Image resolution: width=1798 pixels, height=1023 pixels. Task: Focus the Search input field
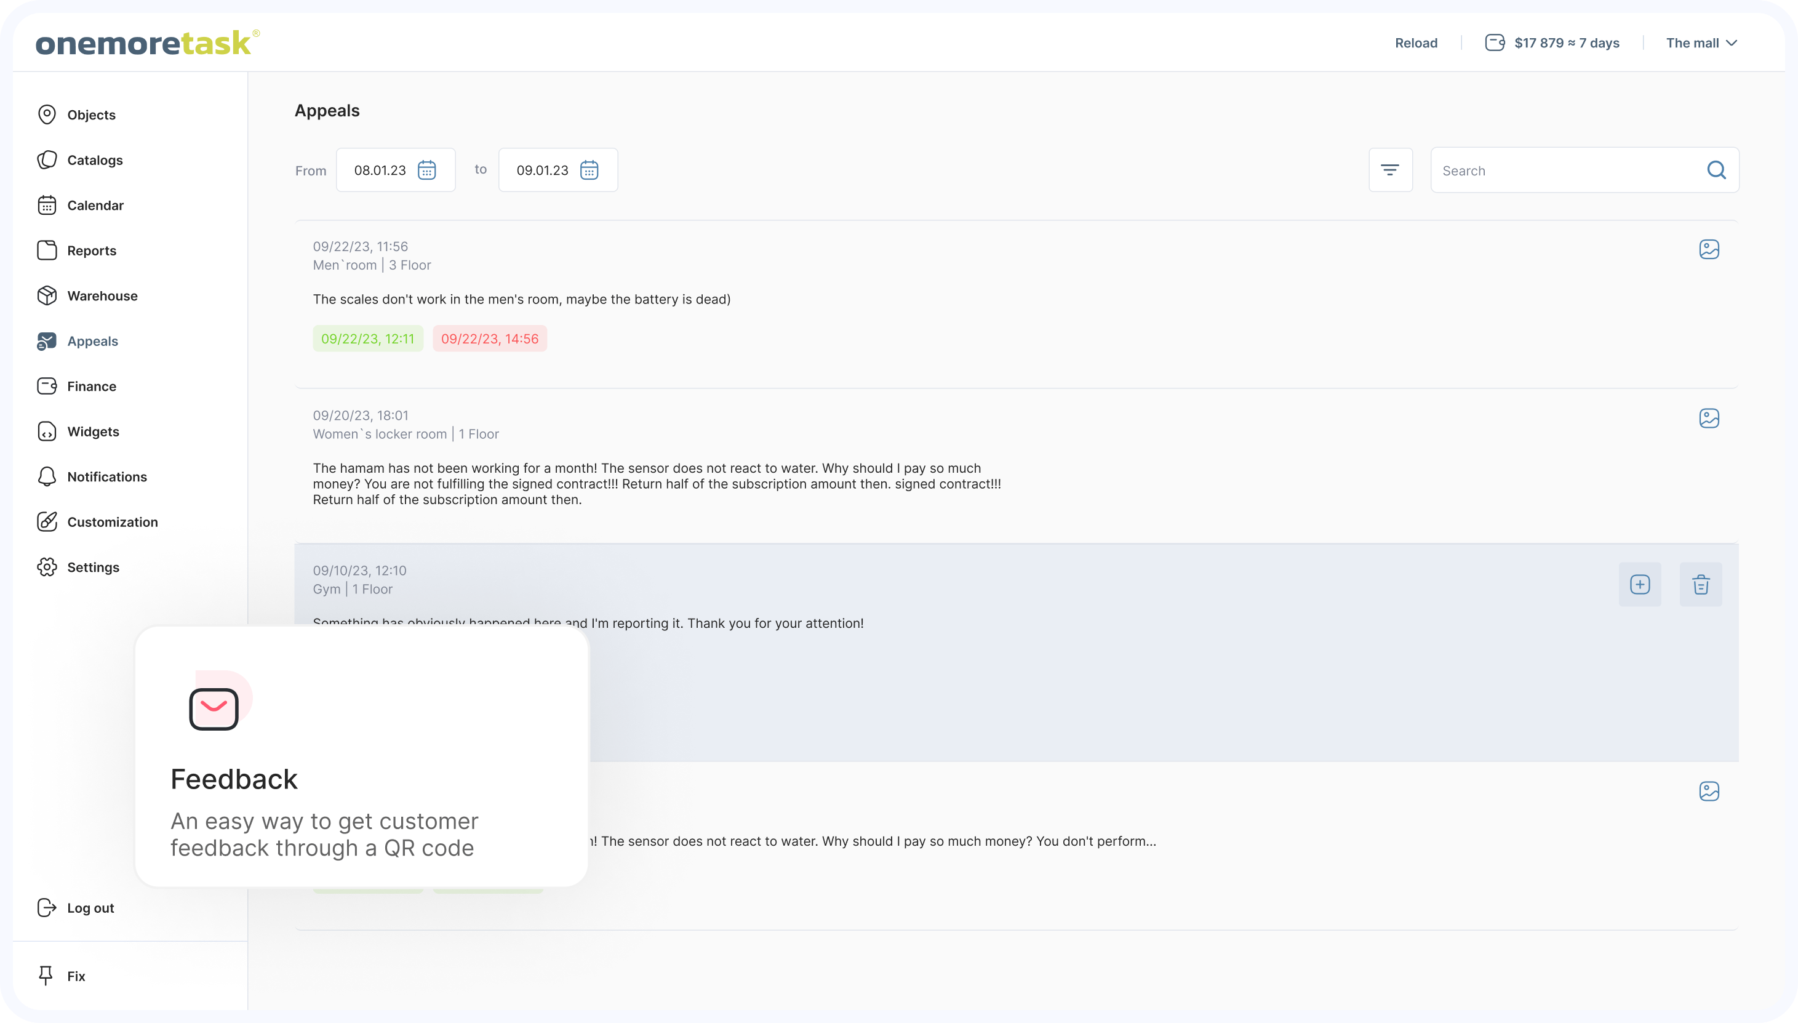click(1566, 170)
